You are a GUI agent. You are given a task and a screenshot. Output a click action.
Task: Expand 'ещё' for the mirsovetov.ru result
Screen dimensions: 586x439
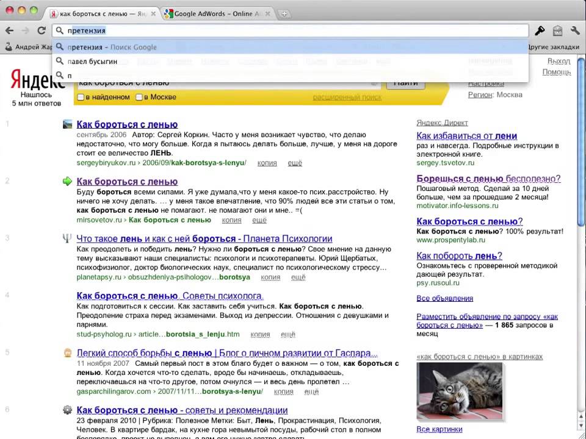coord(259,220)
